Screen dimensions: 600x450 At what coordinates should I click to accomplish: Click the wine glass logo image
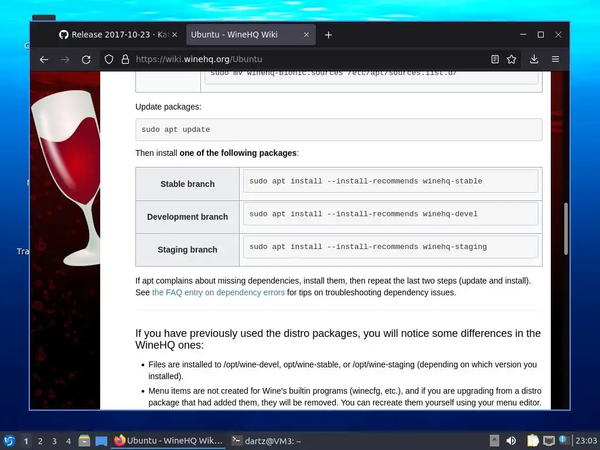[66, 178]
